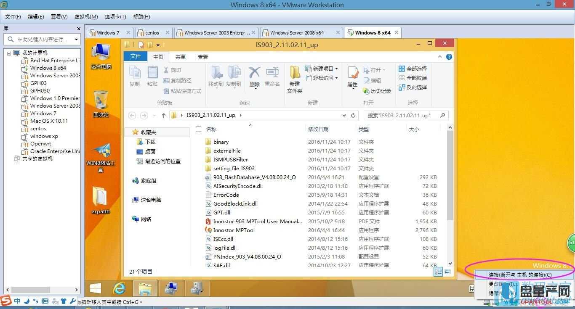Collapse the 我的计算机 tree node
The image size is (575, 309).
click(9, 53)
